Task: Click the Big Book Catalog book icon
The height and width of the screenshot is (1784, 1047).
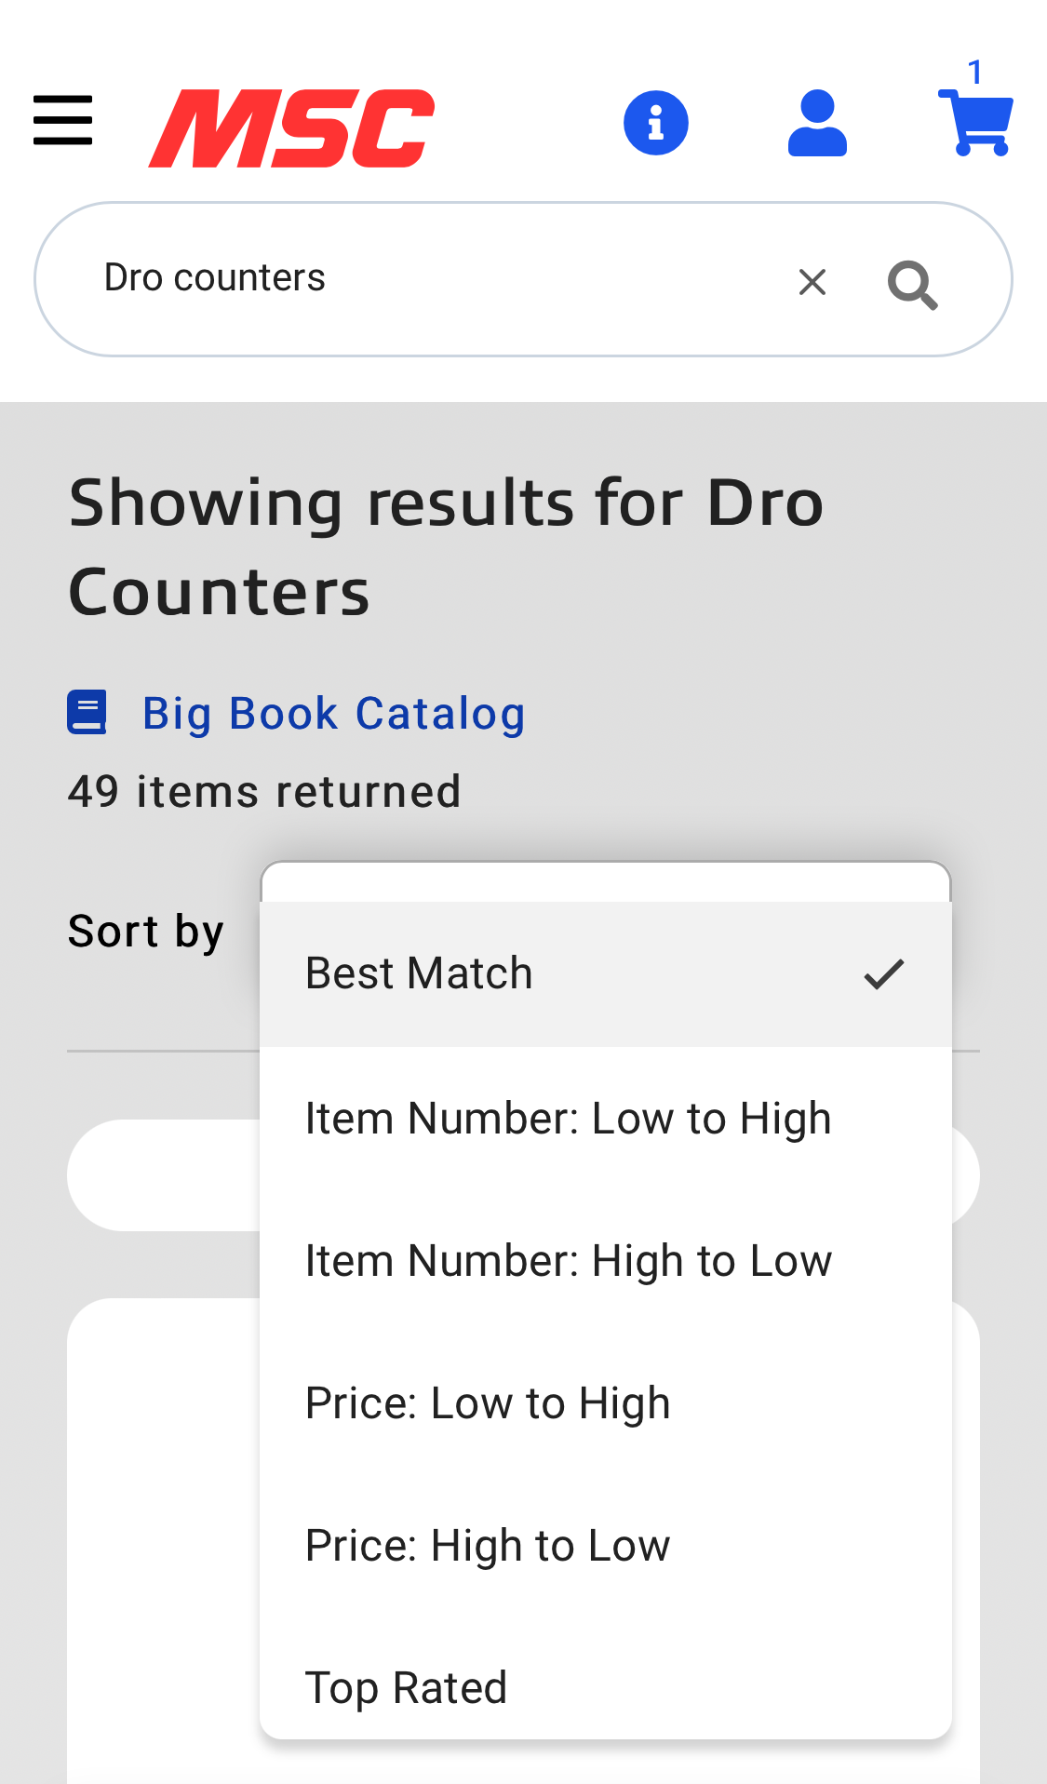Action: [87, 713]
